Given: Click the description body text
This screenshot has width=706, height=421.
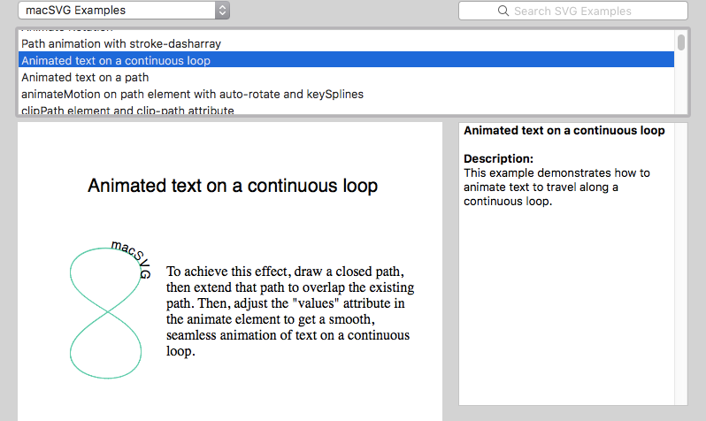Looking at the screenshot, I should (556, 187).
